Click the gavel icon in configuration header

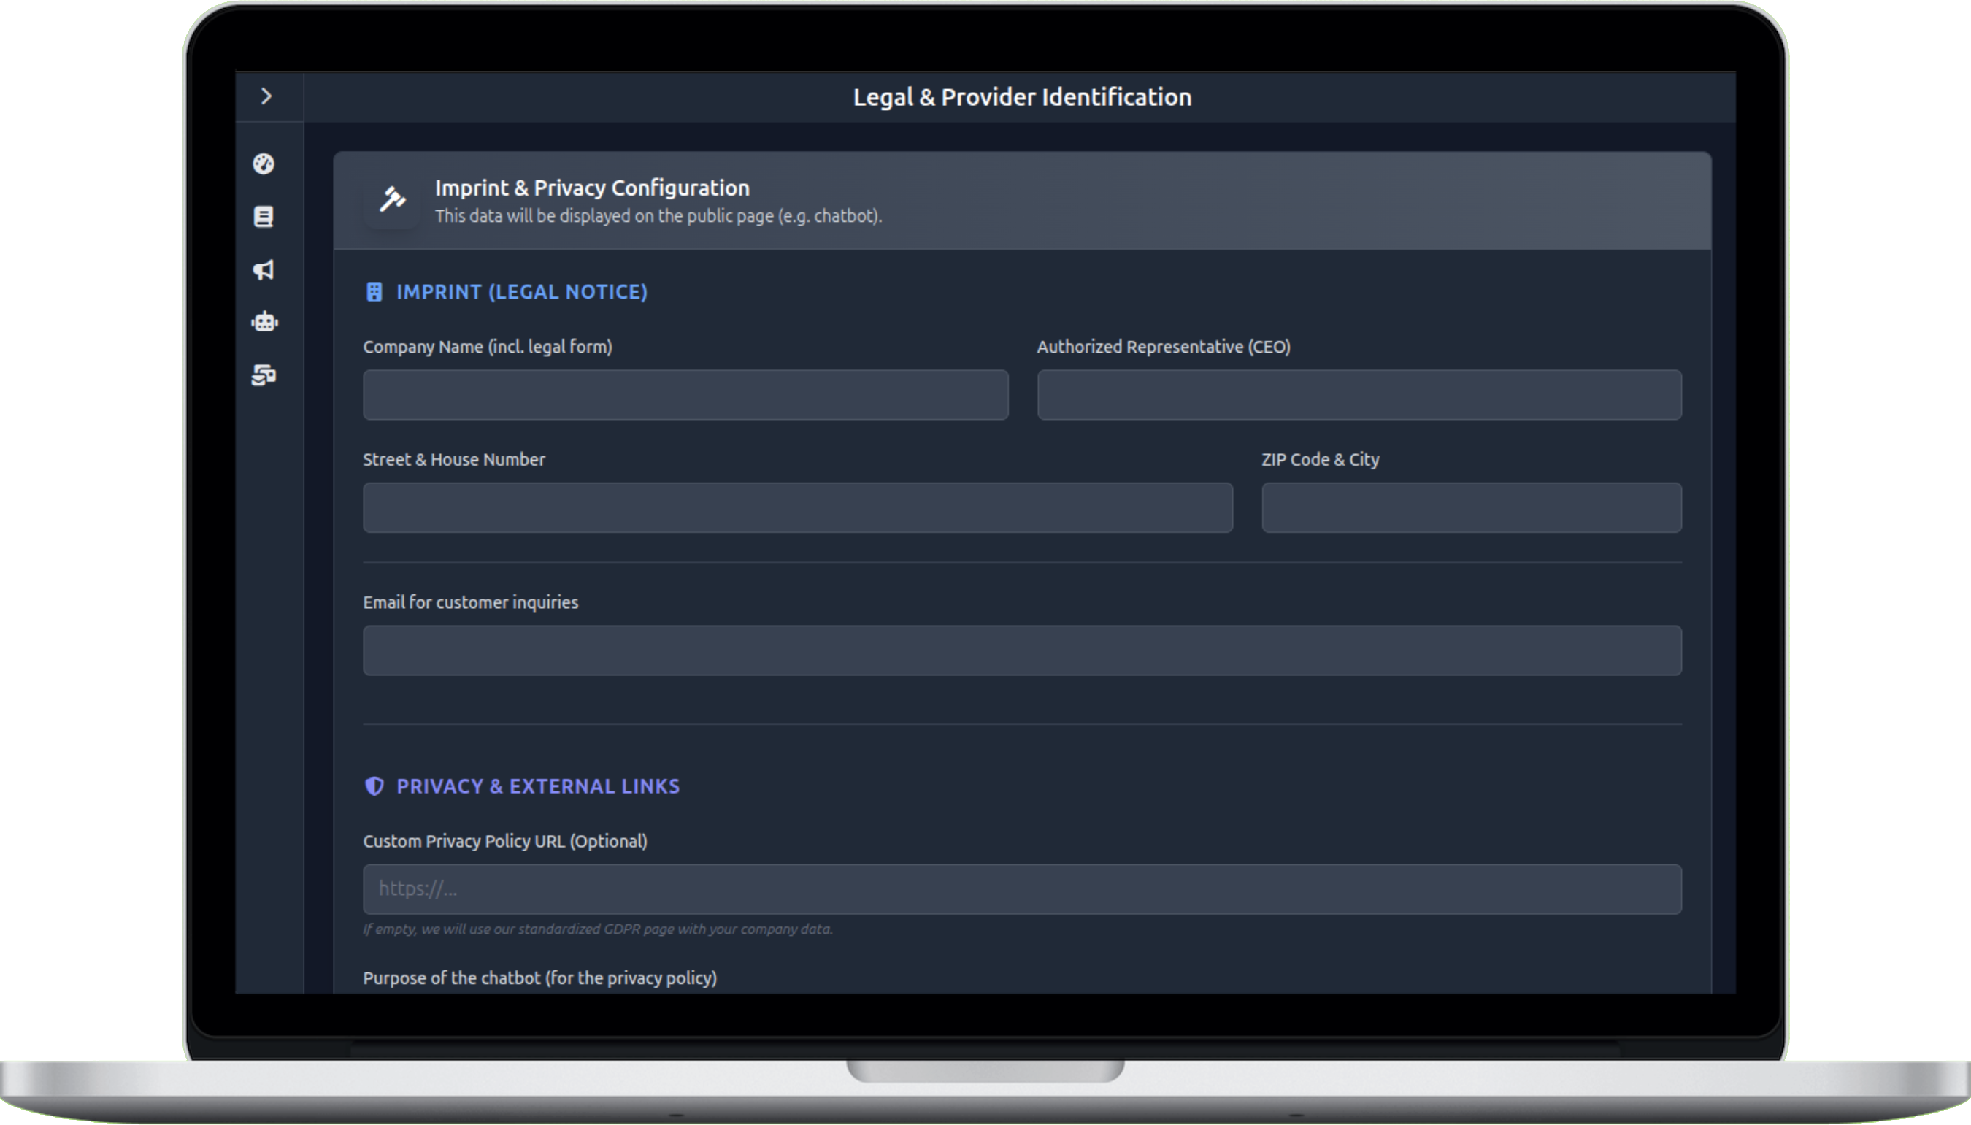pyautogui.click(x=391, y=201)
